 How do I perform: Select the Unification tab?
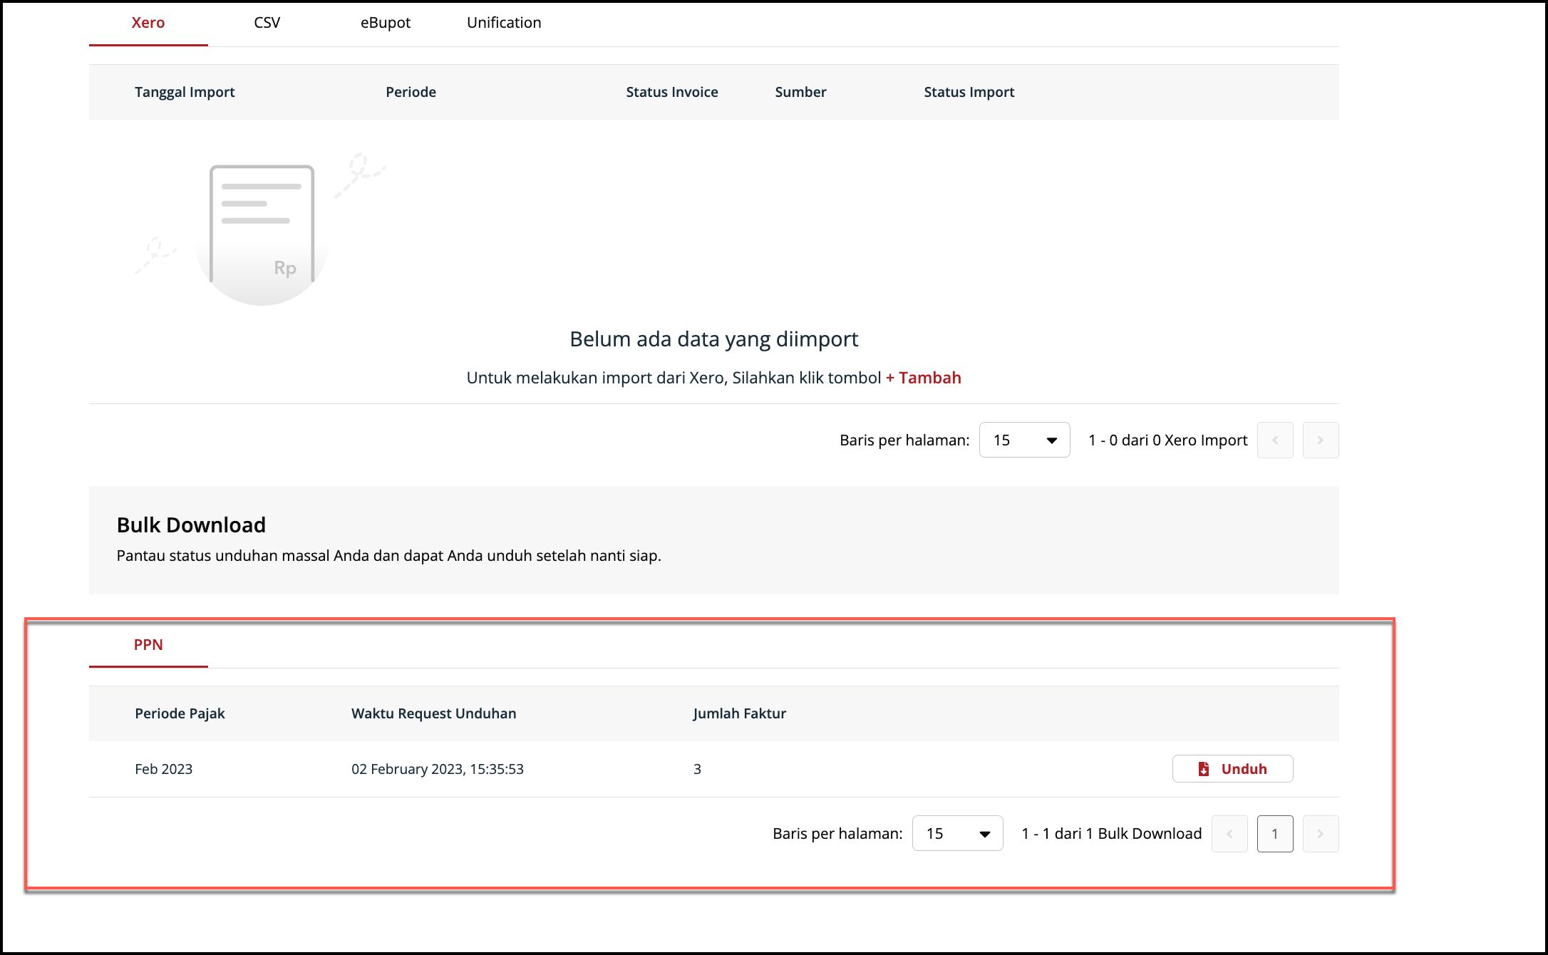504,23
